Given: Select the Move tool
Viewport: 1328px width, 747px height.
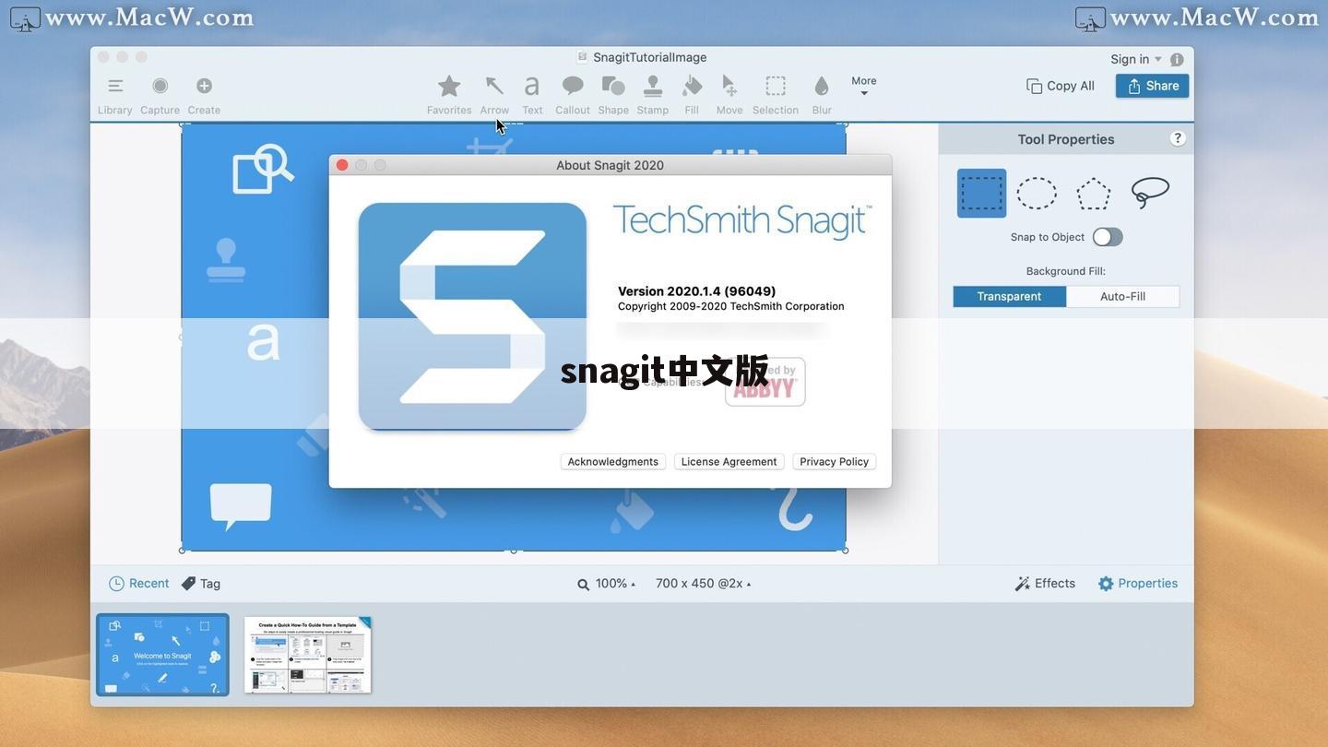Looking at the screenshot, I should (729, 86).
